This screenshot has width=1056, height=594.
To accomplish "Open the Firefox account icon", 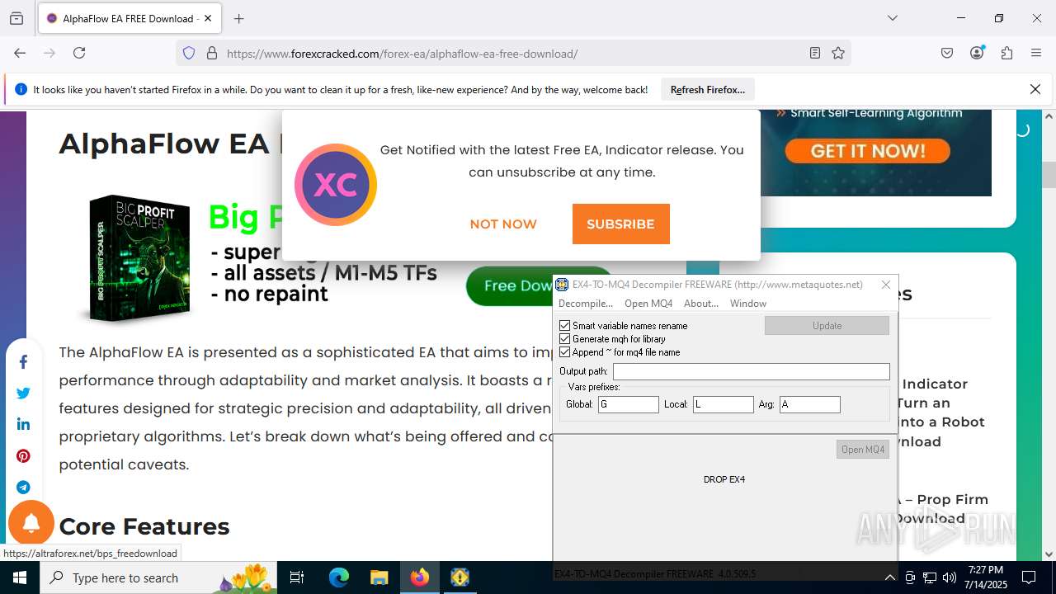I will point(977,53).
